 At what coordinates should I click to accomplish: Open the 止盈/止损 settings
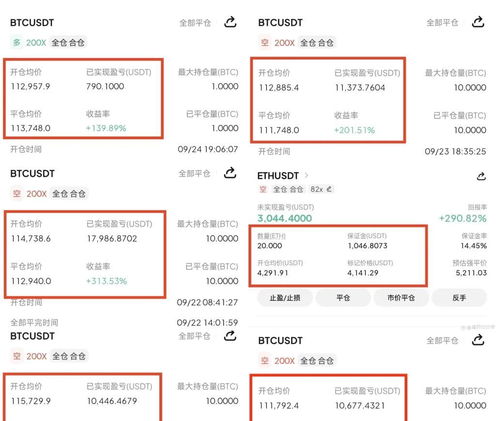tap(285, 298)
